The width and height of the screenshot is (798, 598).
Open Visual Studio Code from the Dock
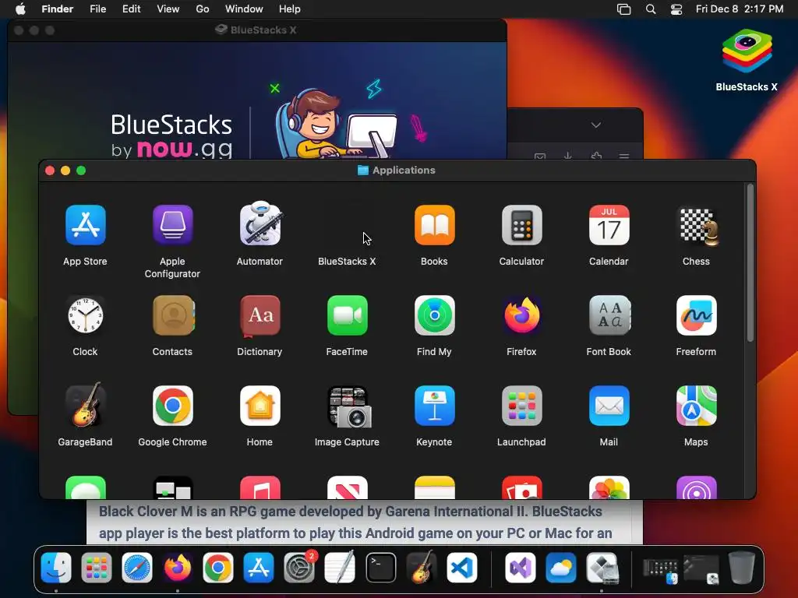pyautogui.click(x=462, y=568)
